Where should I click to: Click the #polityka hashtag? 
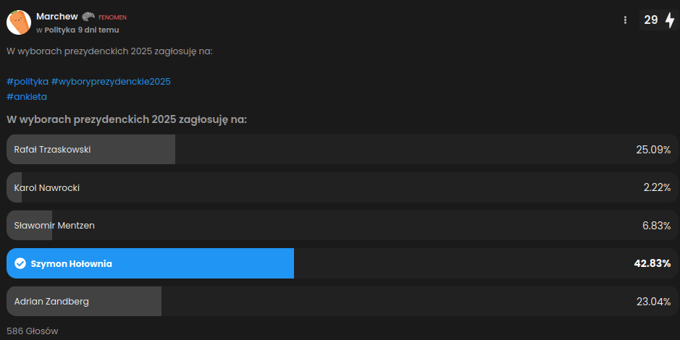[x=28, y=81]
